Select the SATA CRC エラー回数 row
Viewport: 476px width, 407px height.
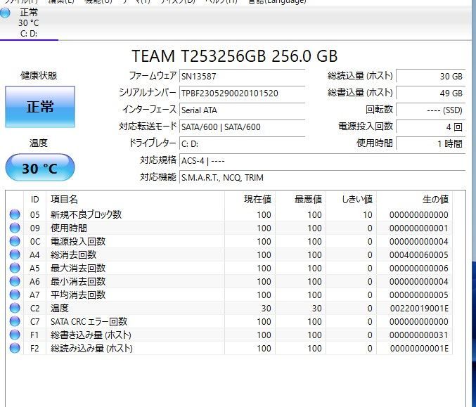point(229,321)
